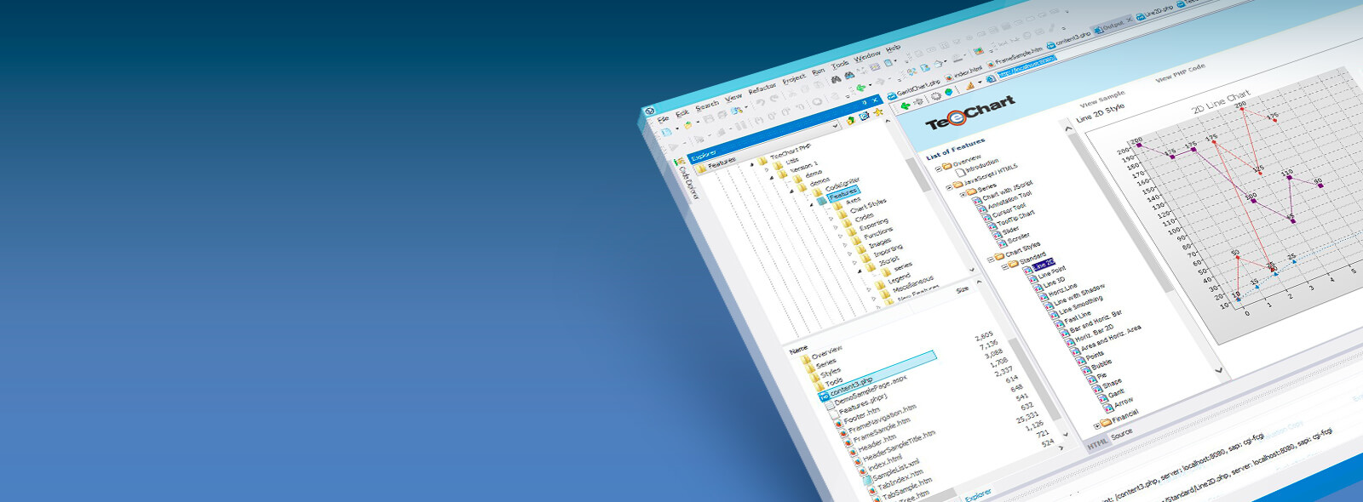The image size is (1363, 502).
Task: Click the View PHP Code link
Action: (1180, 72)
